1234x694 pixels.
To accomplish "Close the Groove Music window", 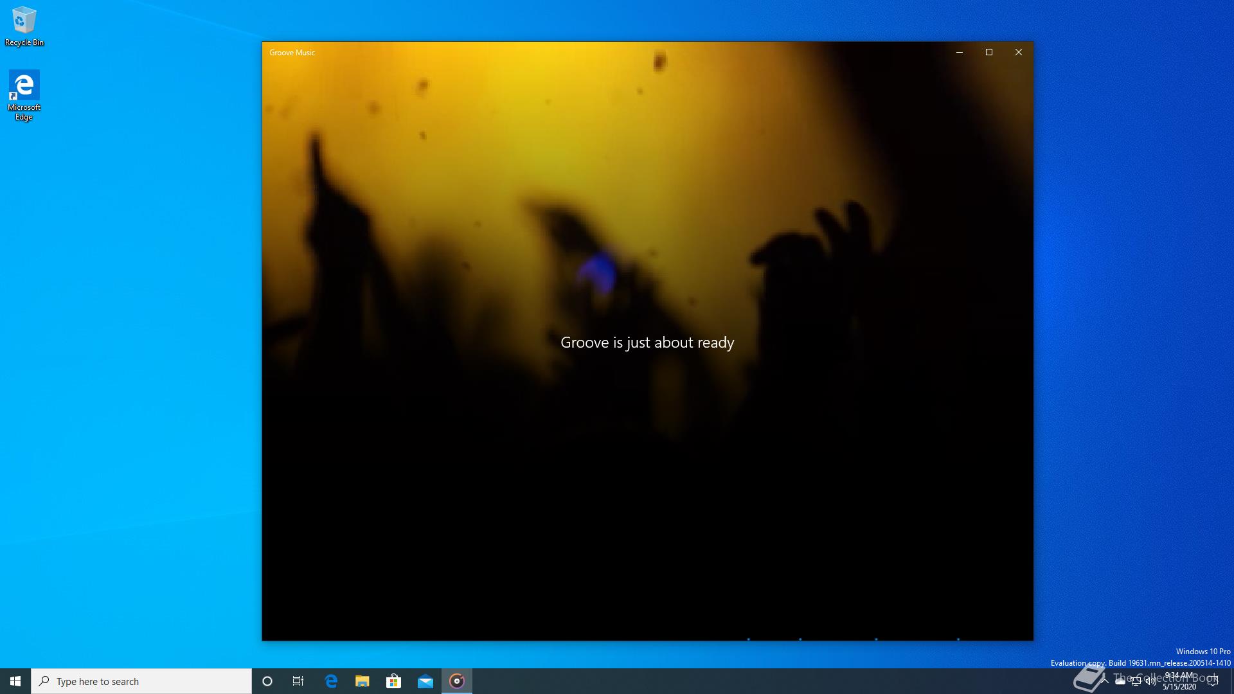I will 1019,52.
